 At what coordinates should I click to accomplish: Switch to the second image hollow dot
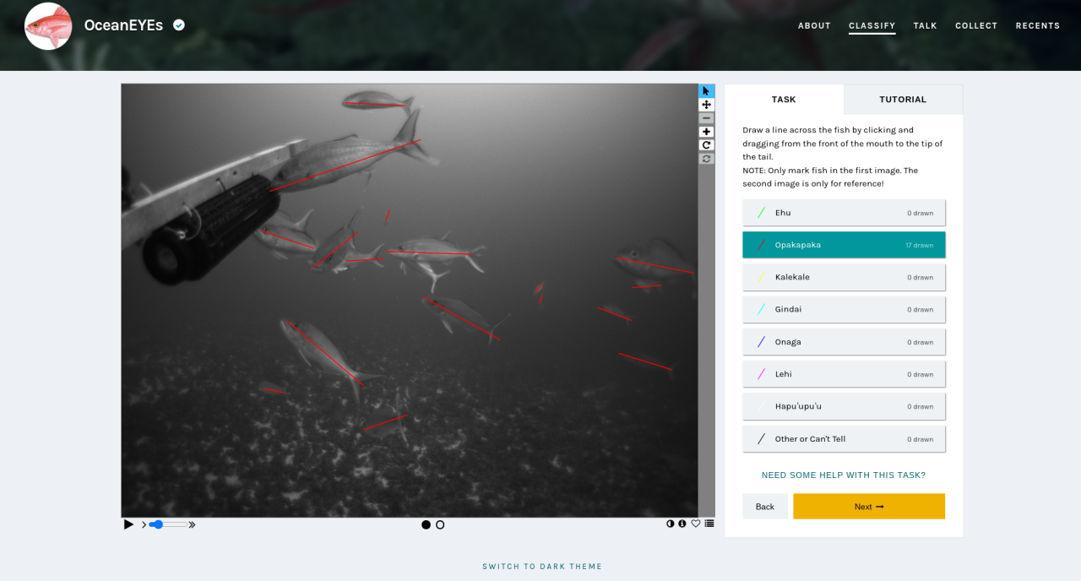(440, 524)
